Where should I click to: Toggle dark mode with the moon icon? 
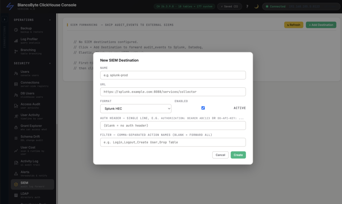(x=256, y=6)
